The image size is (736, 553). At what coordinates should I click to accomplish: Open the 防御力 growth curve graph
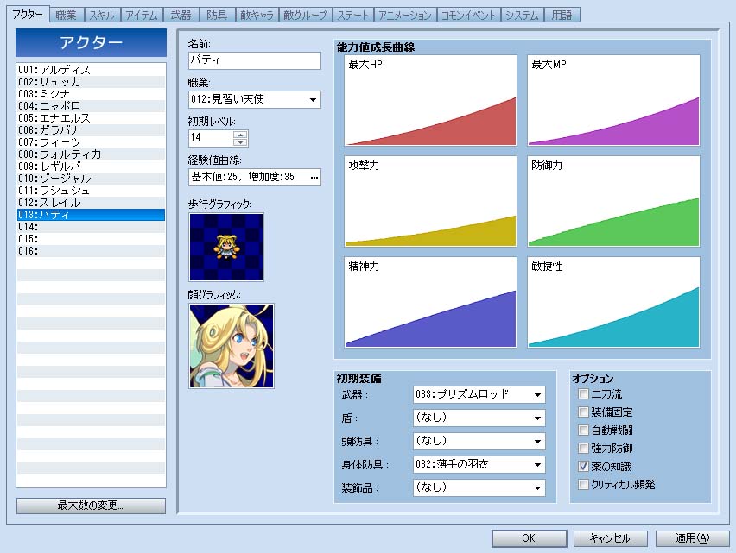612,201
